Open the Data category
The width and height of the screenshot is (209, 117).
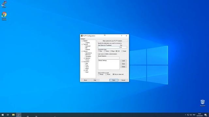click(x=87, y=63)
